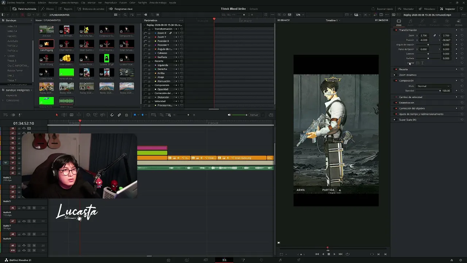Image resolution: width=467 pixels, height=263 pixels.
Task: Enable the Zoom dinámico toggle
Action: (394, 75)
